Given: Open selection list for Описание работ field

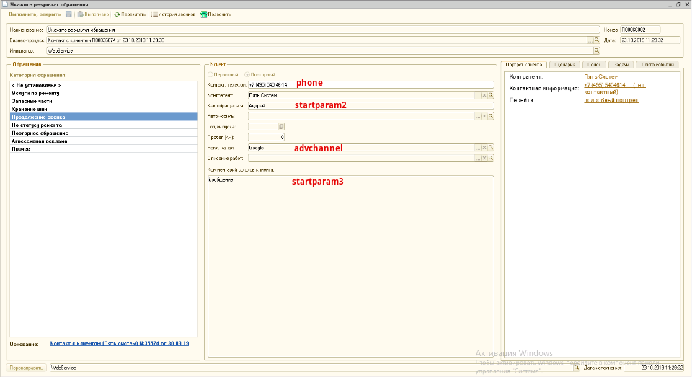Looking at the screenshot, I should pos(477,158).
